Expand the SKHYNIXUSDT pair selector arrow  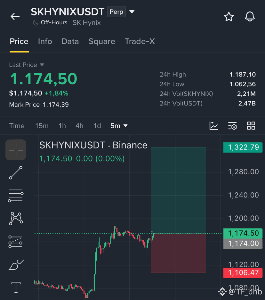pos(132,12)
